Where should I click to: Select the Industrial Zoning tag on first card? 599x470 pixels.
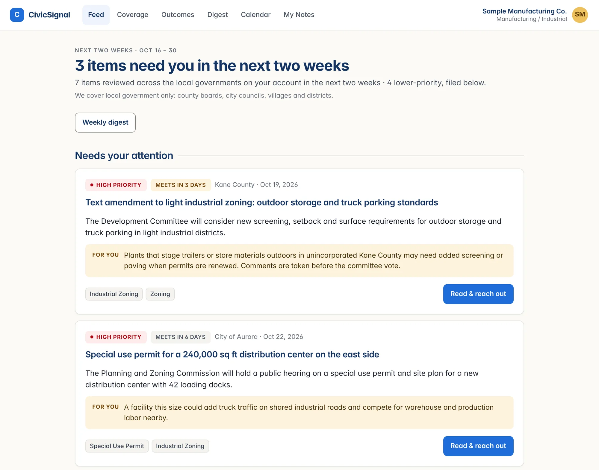pos(114,294)
